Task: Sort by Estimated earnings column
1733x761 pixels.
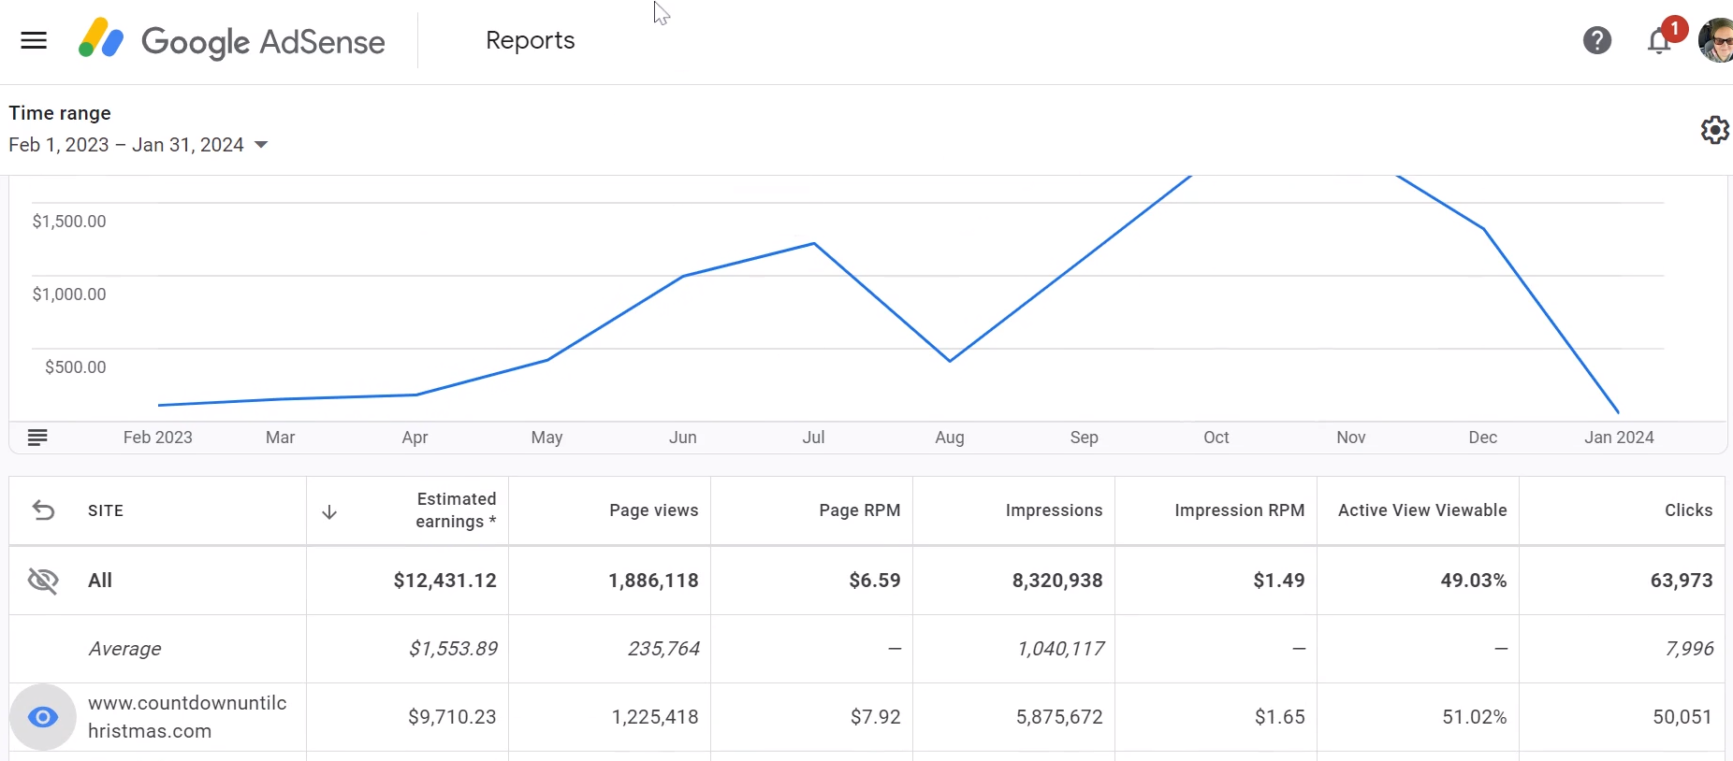Action: click(x=456, y=510)
